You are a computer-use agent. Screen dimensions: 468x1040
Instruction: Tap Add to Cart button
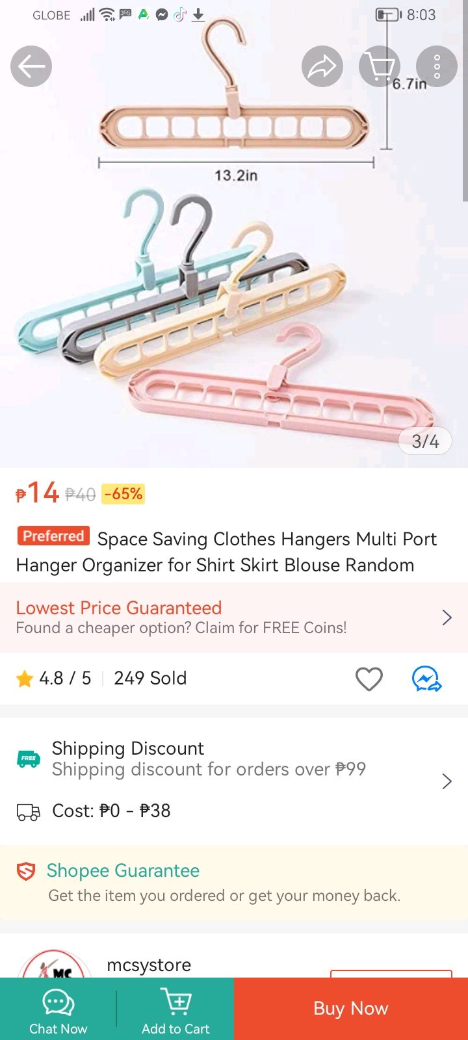175,1011
